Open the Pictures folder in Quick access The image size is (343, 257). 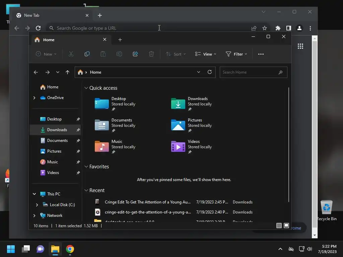tap(191, 125)
